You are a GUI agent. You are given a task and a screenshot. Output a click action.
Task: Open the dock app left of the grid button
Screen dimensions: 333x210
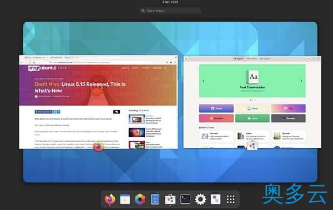point(215,199)
